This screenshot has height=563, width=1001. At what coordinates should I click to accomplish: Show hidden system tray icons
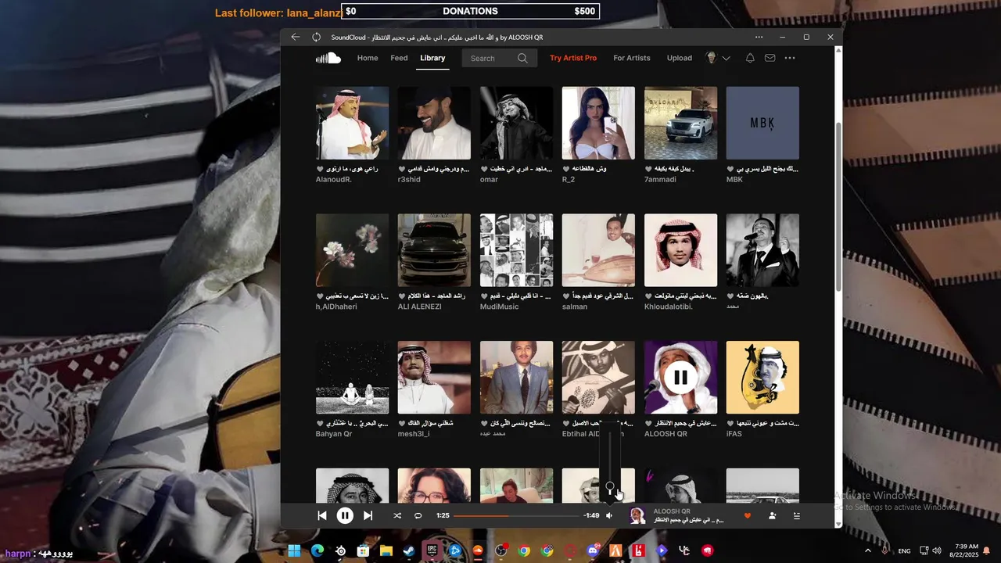(x=867, y=550)
